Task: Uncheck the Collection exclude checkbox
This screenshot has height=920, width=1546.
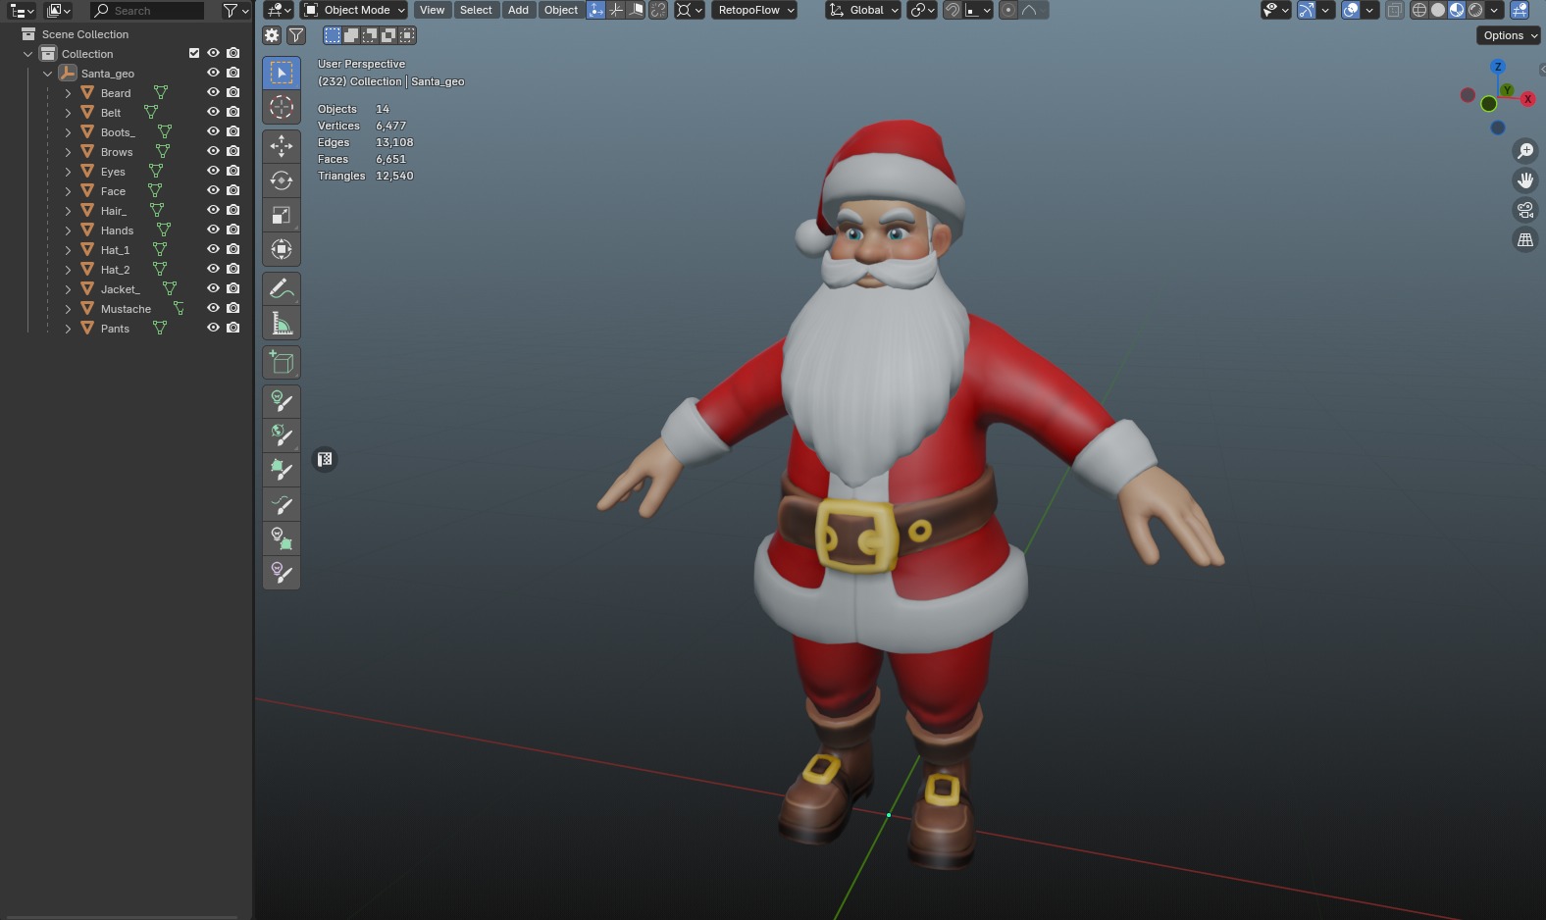Action: [194, 53]
